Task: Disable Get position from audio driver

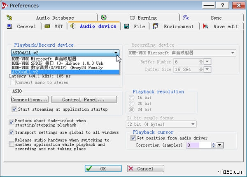Action: click(x=133, y=138)
